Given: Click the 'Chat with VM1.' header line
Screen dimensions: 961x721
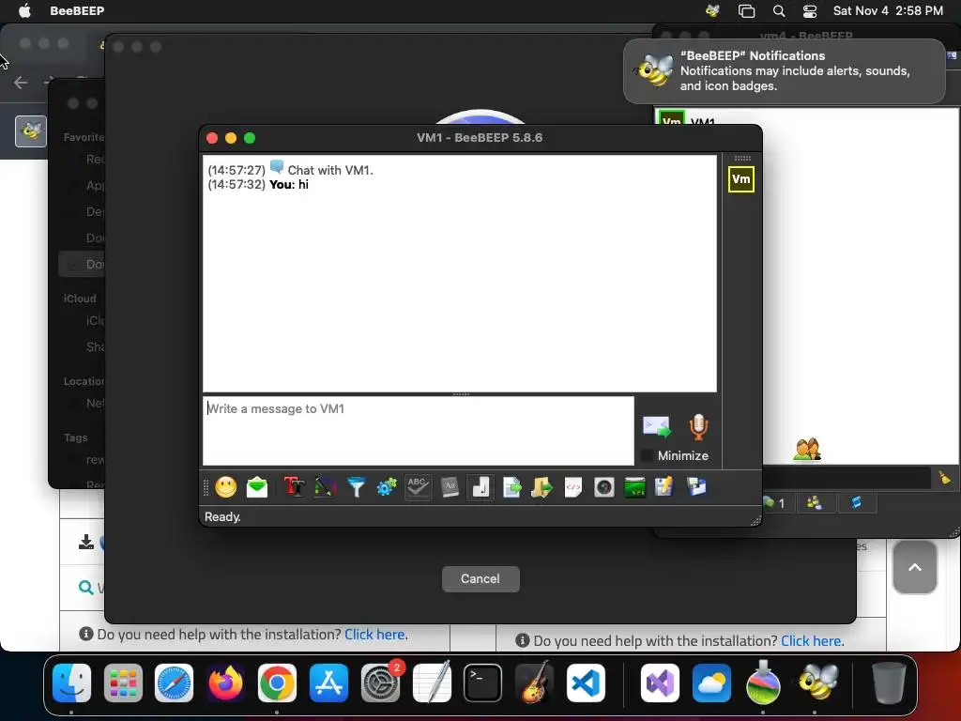Looking at the screenshot, I should pos(330,170).
